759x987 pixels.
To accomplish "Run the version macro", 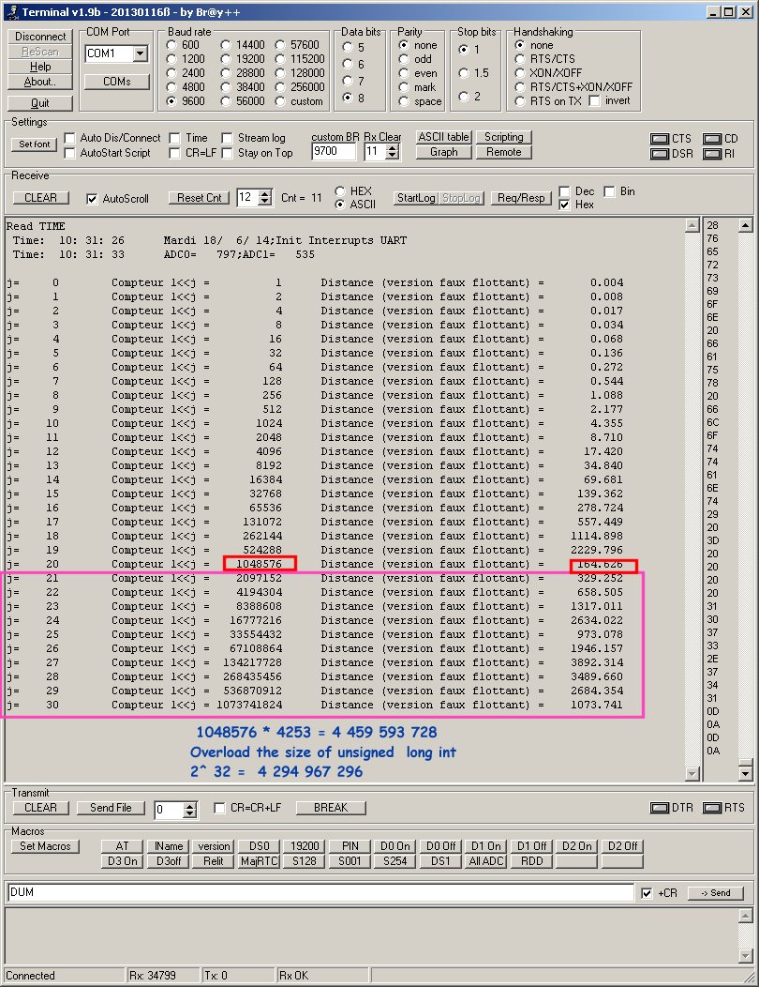I will (x=214, y=846).
